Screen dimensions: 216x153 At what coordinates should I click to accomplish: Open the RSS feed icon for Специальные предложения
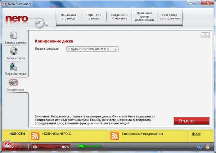click(114, 136)
